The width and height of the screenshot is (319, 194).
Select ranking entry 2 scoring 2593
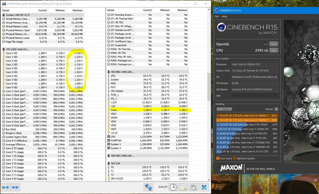pos(247,120)
